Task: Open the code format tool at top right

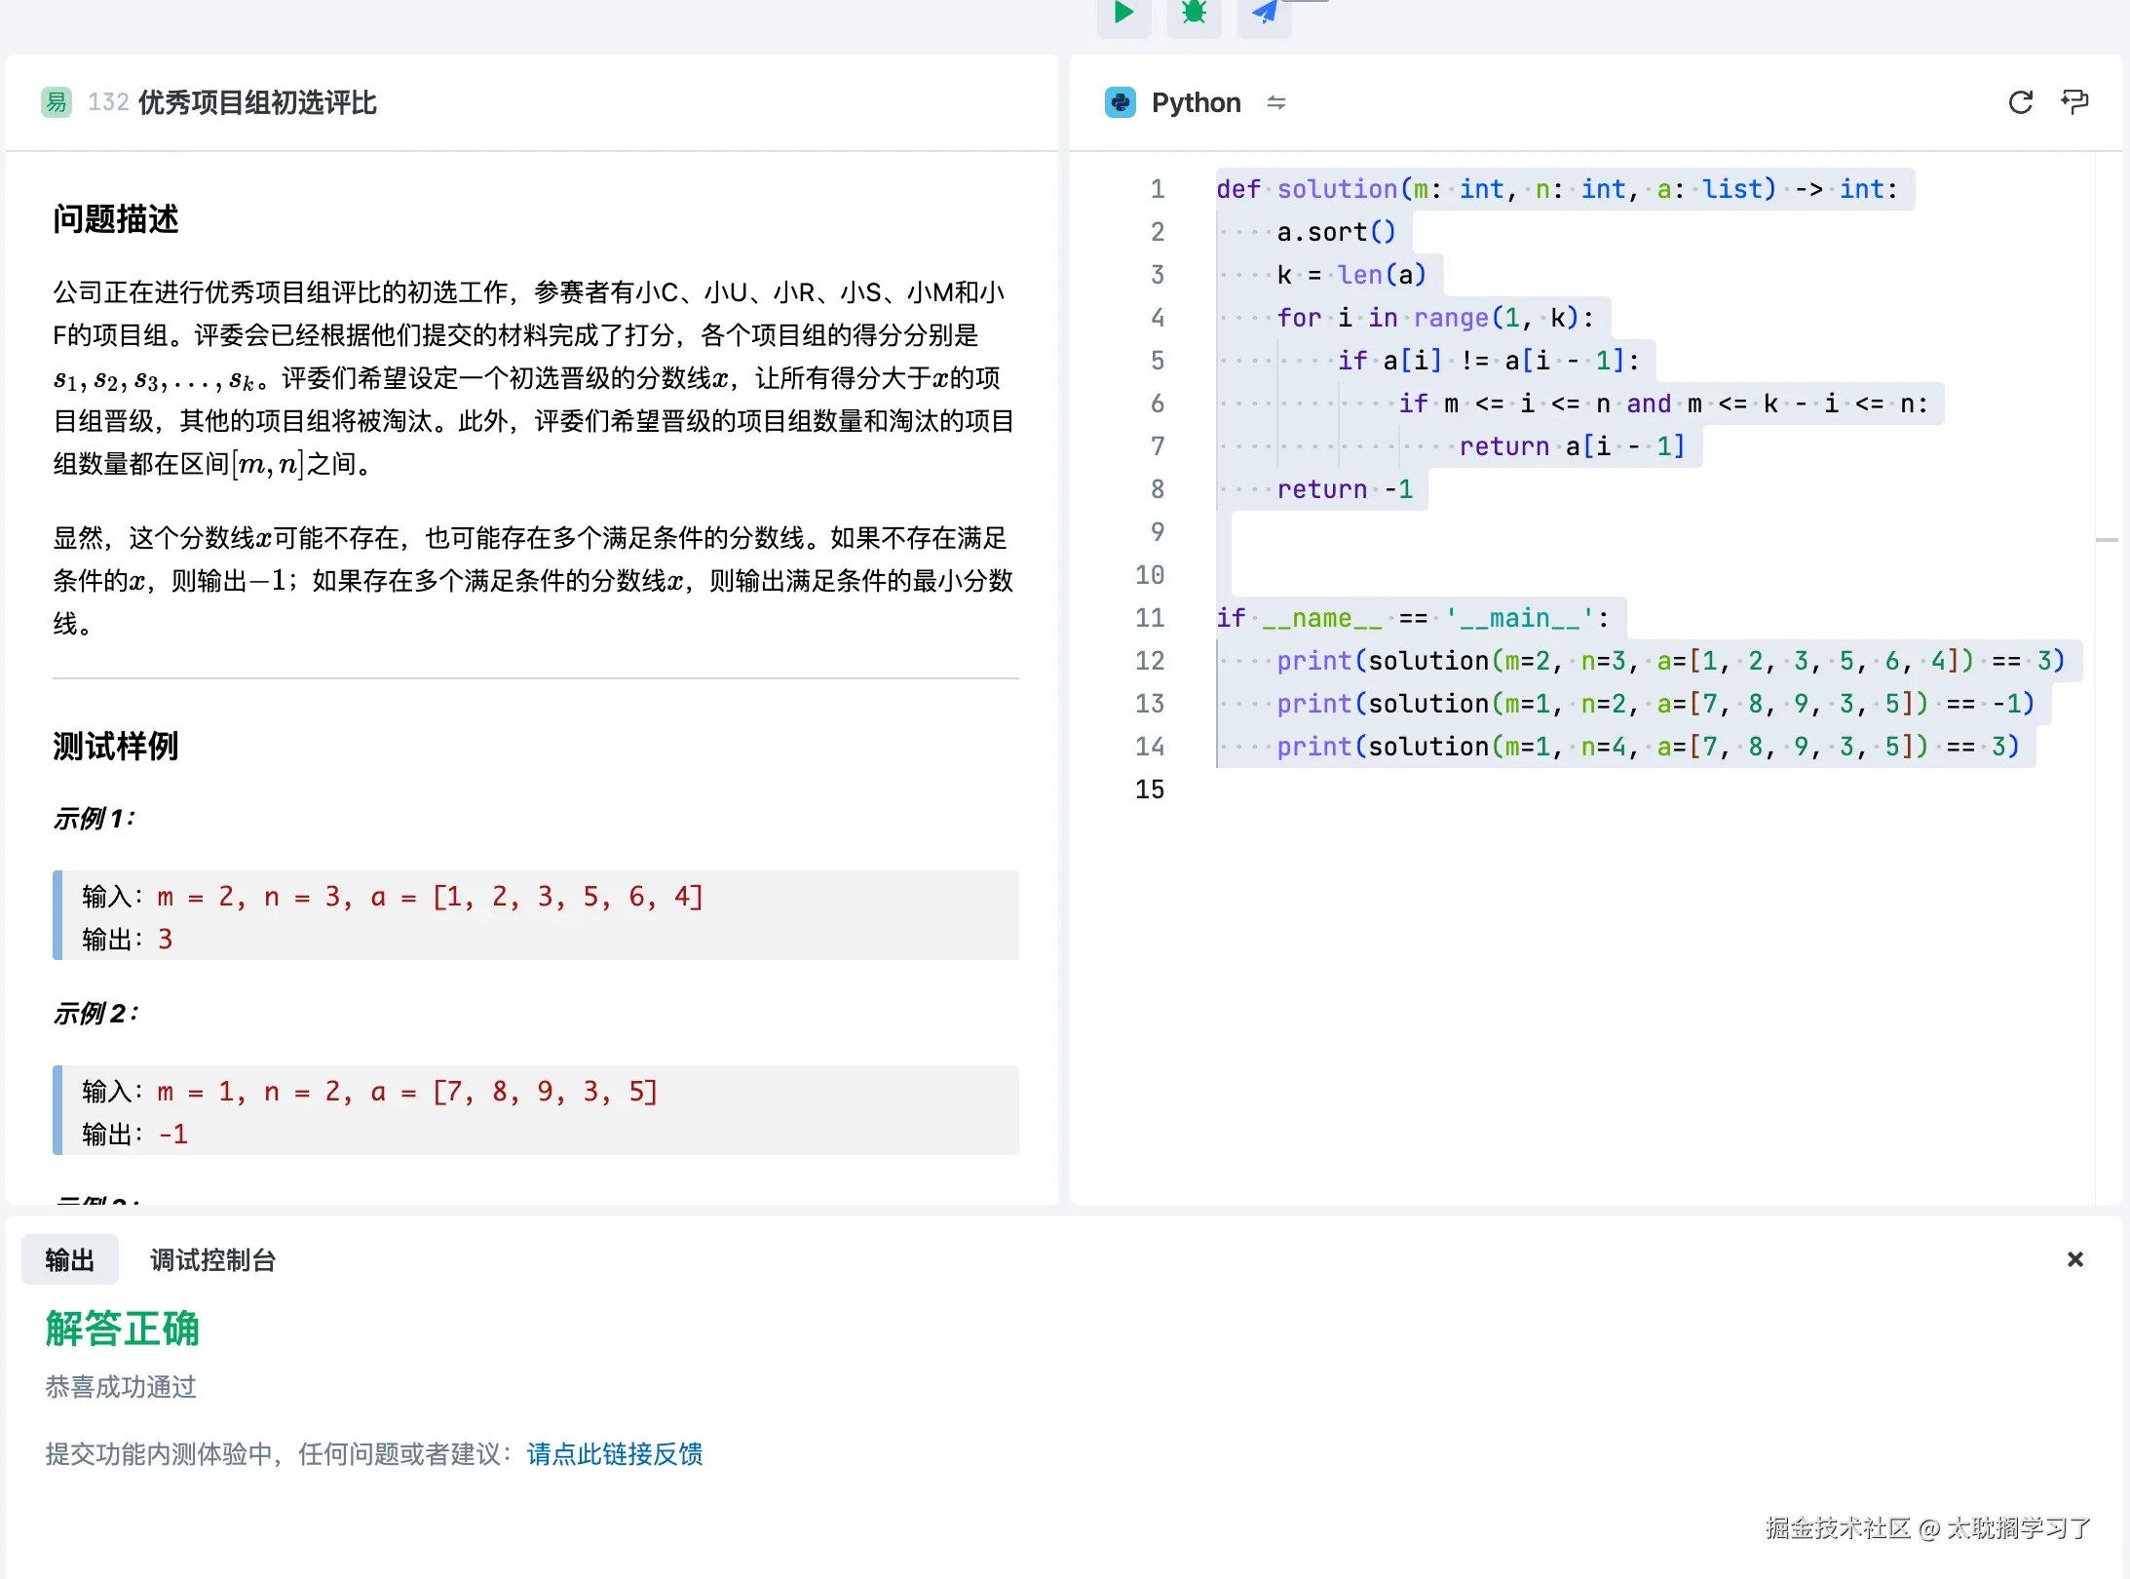Action: [2075, 102]
